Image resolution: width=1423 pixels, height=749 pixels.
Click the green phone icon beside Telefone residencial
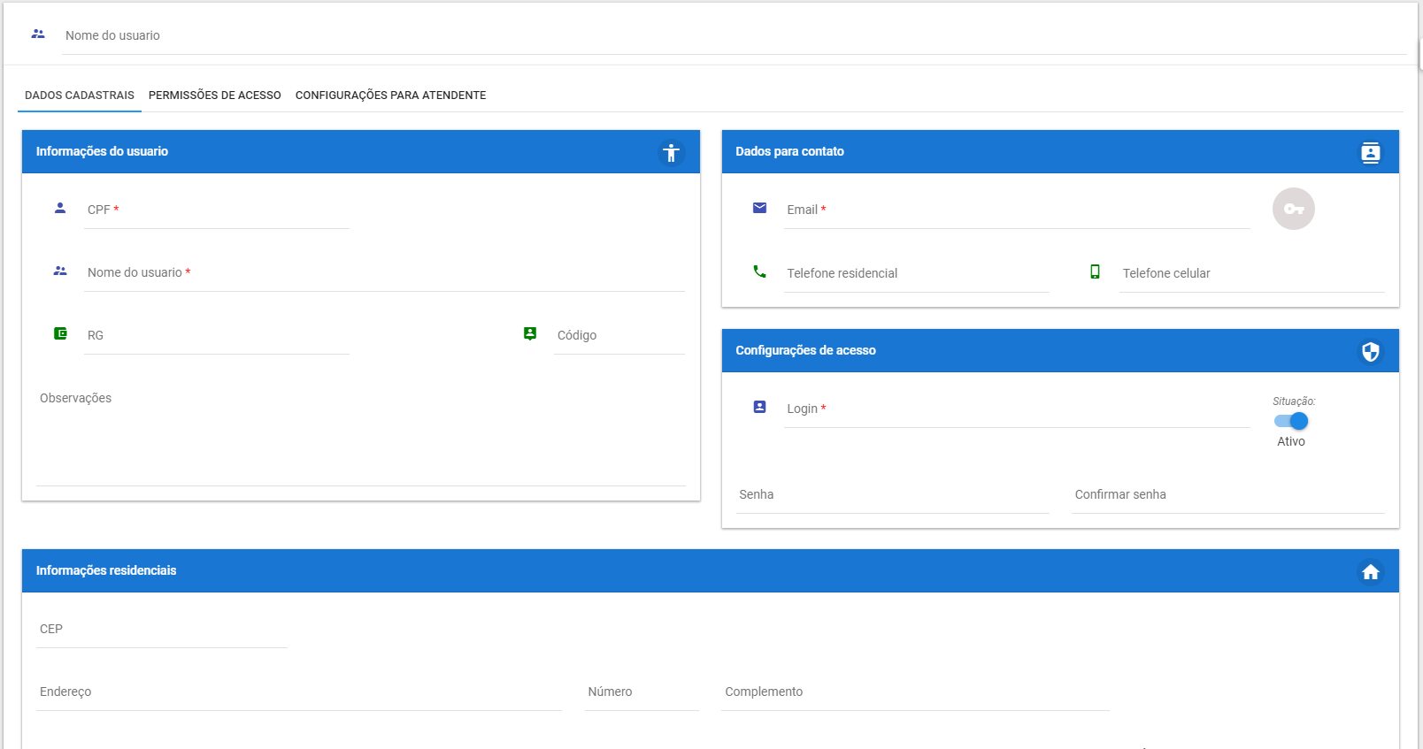pyautogui.click(x=759, y=271)
